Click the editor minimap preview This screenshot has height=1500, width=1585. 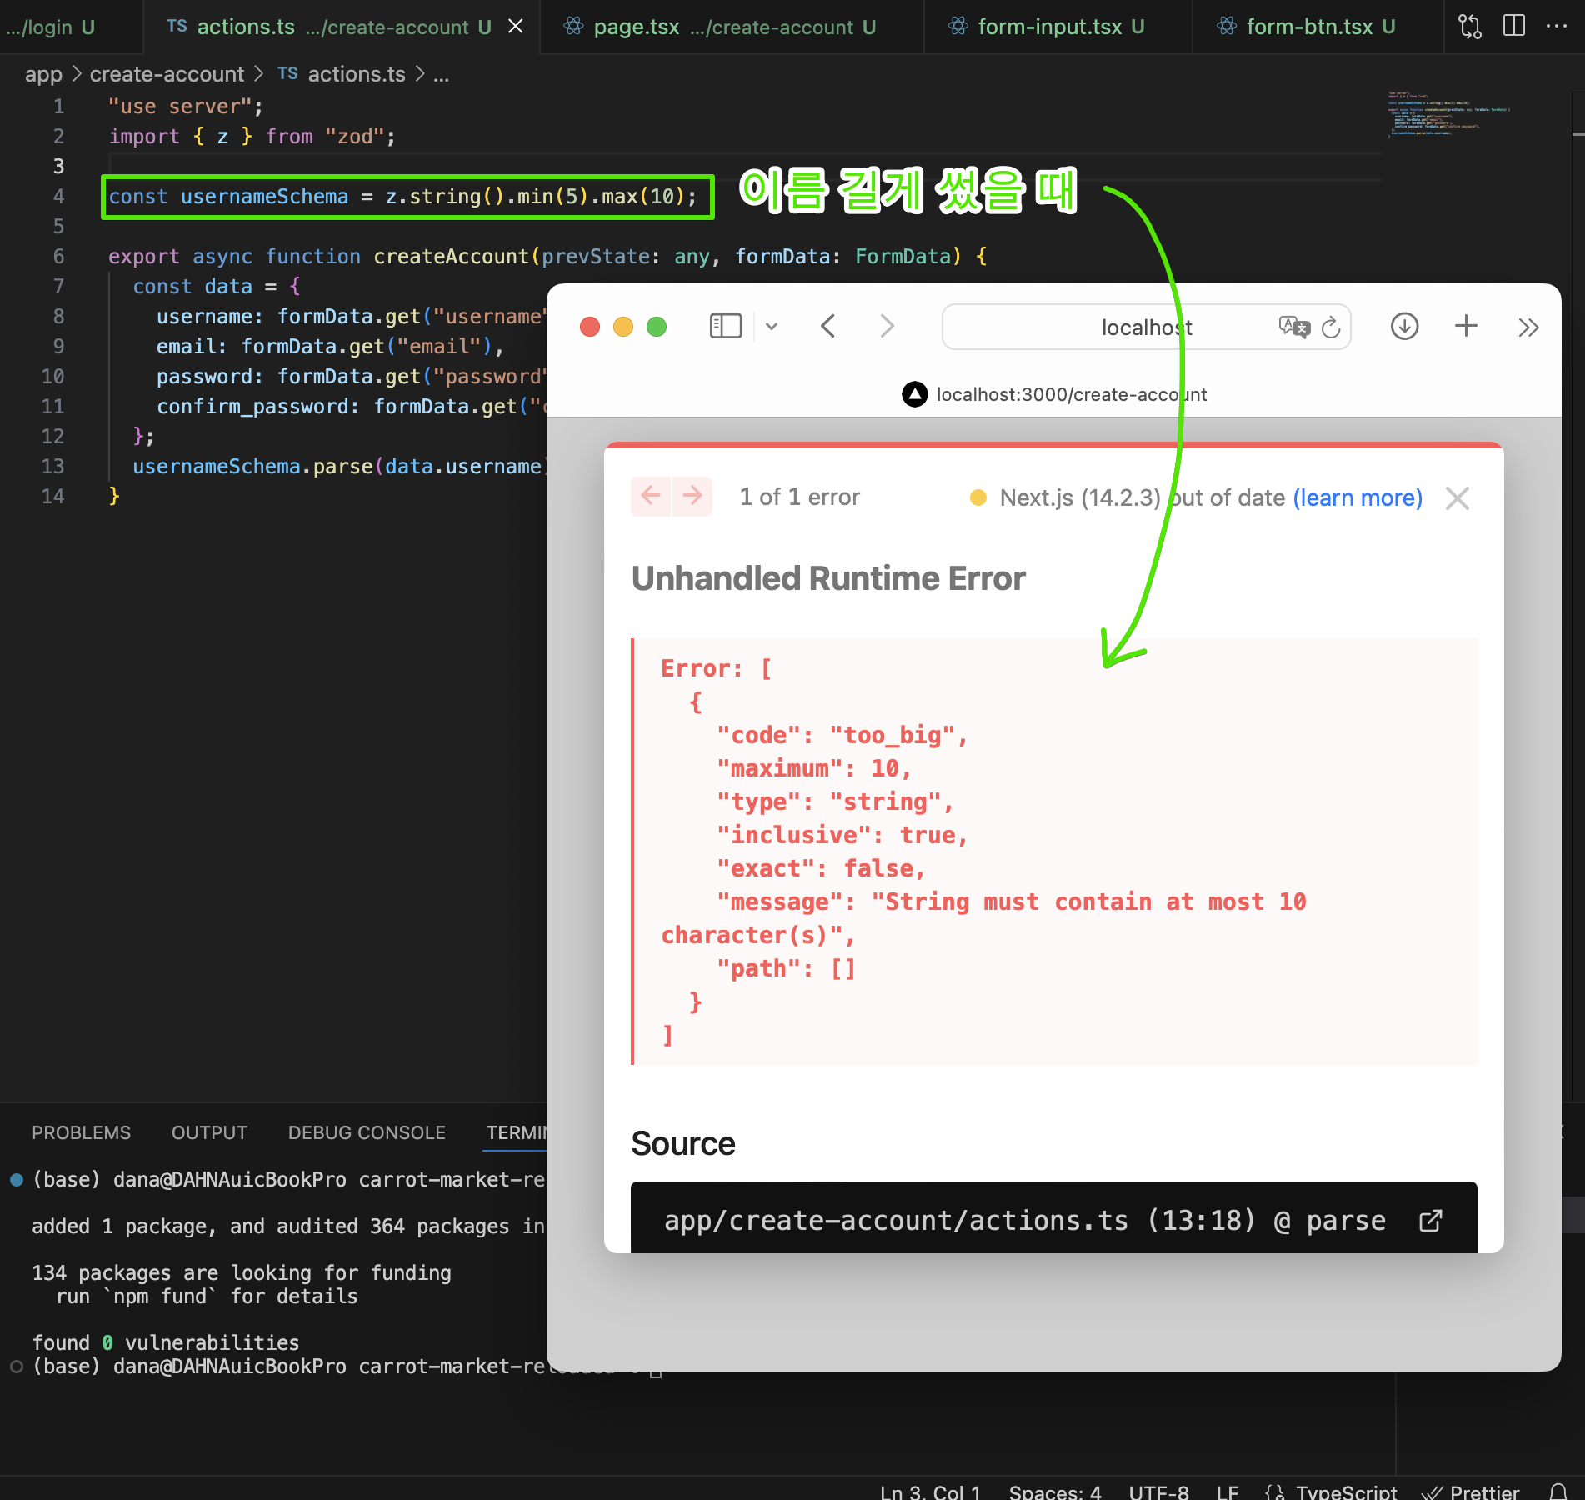click(1448, 113)
